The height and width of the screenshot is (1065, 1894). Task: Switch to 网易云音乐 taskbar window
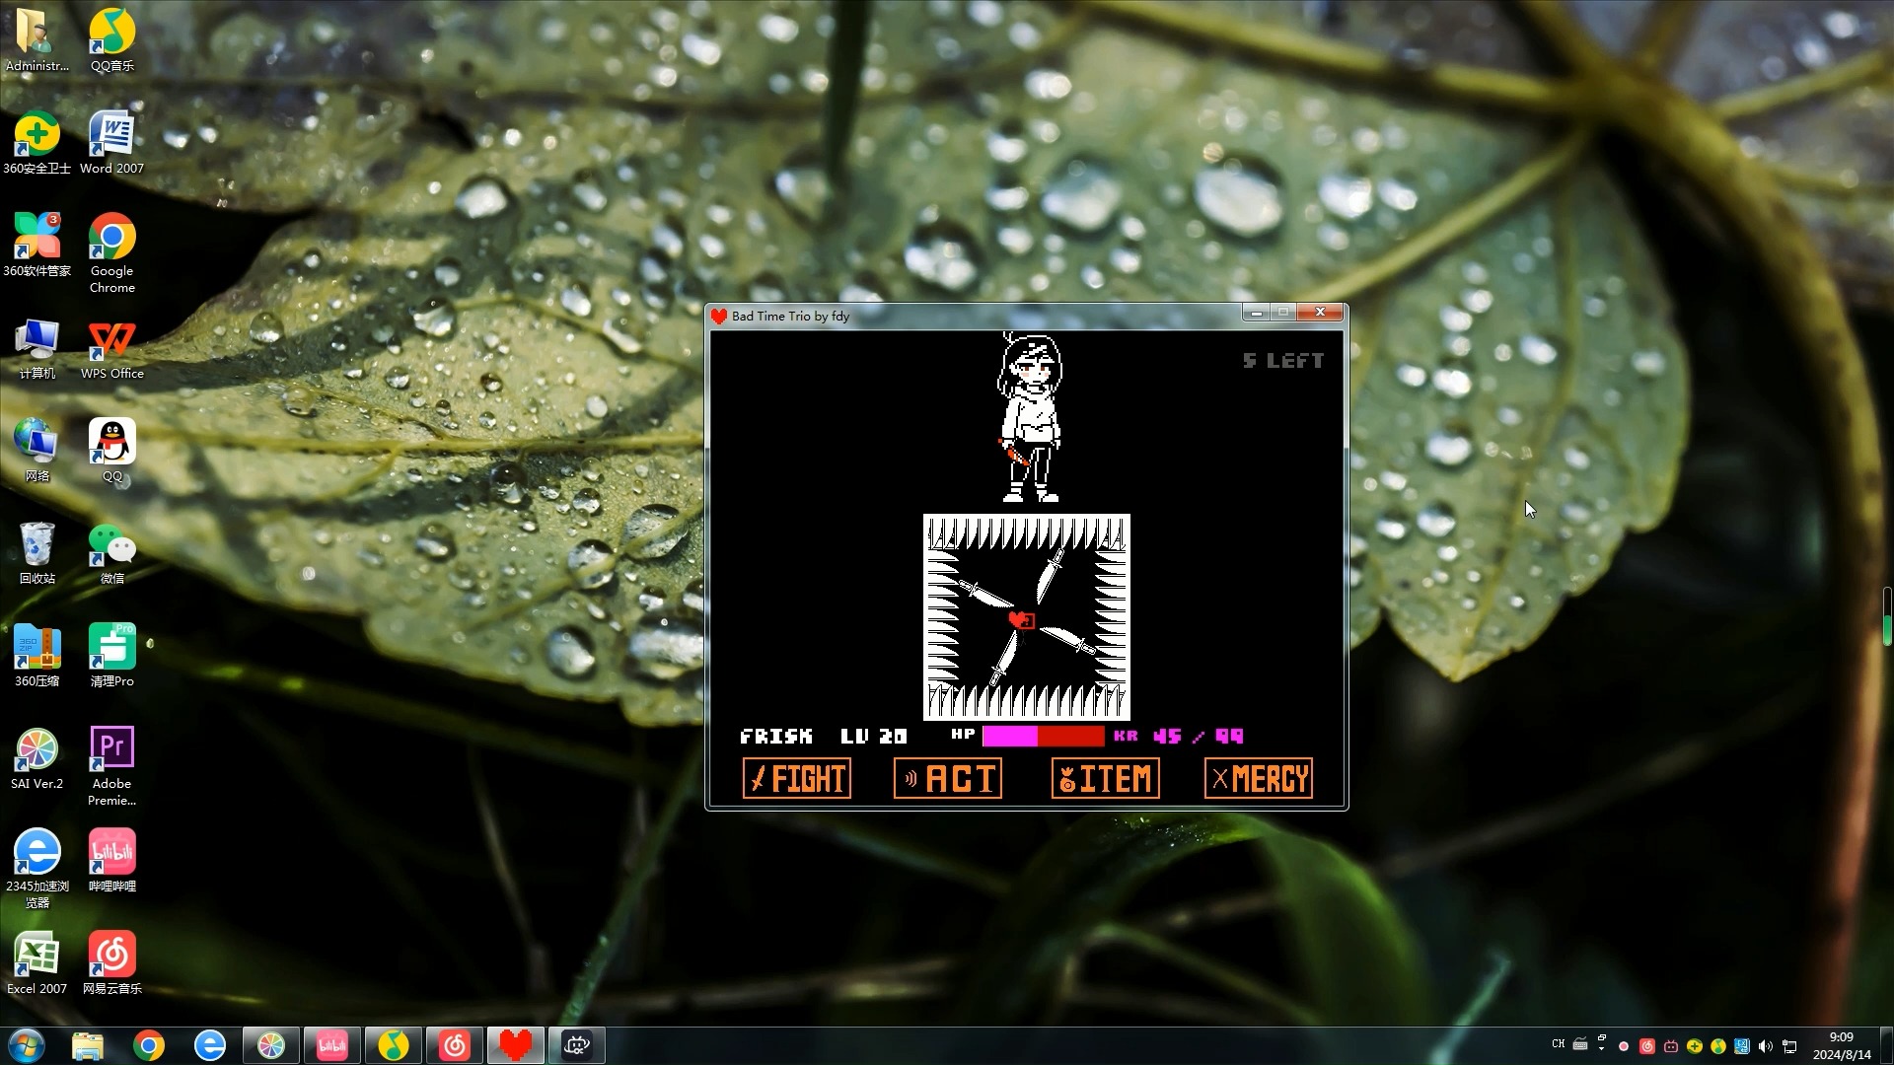[x=455, y=1045]
